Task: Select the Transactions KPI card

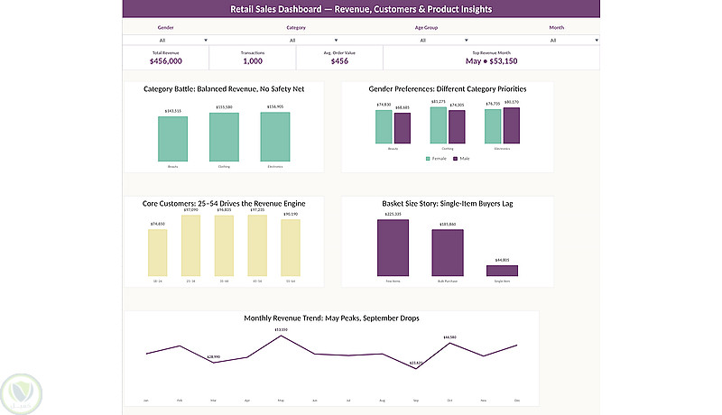Action: click(253, 58)
